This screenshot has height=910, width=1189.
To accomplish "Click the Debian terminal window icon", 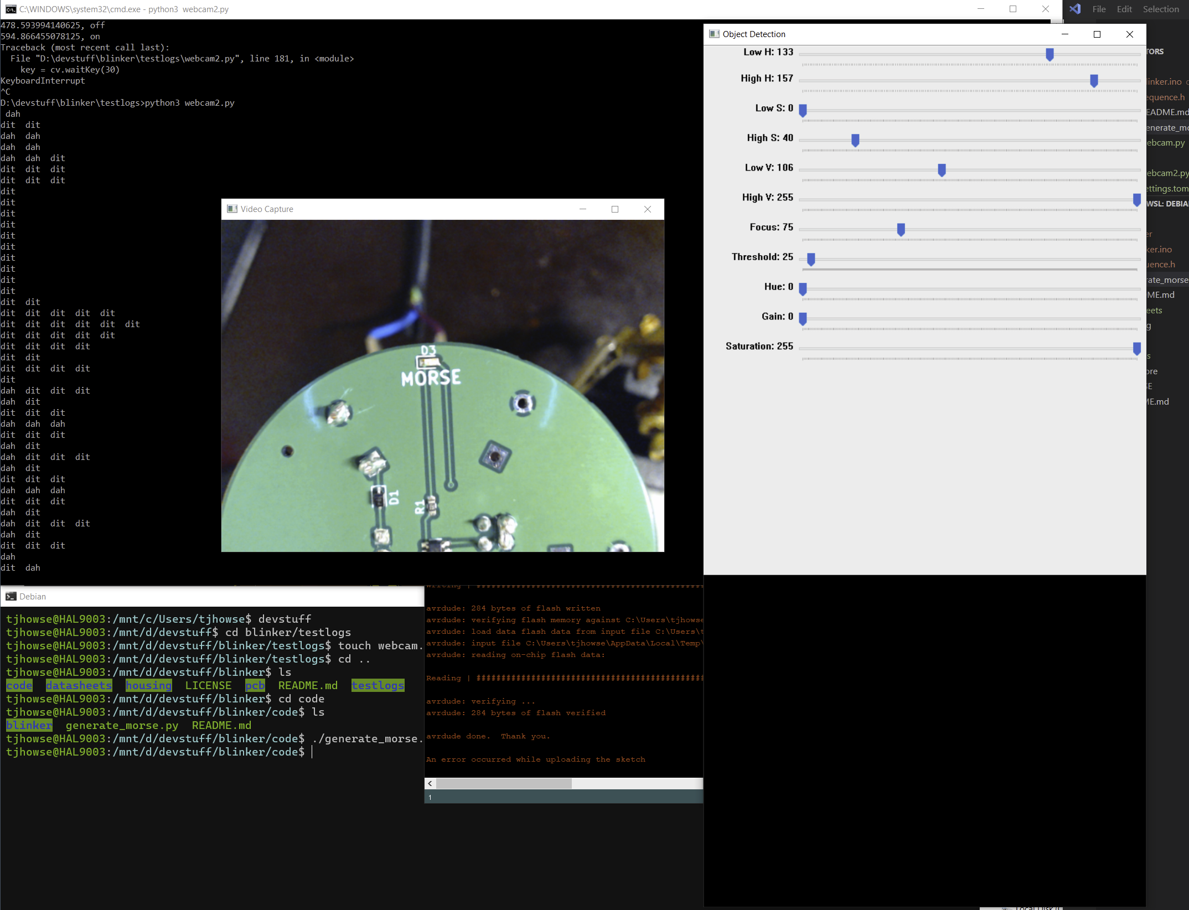I will click(x=11, y=596).
